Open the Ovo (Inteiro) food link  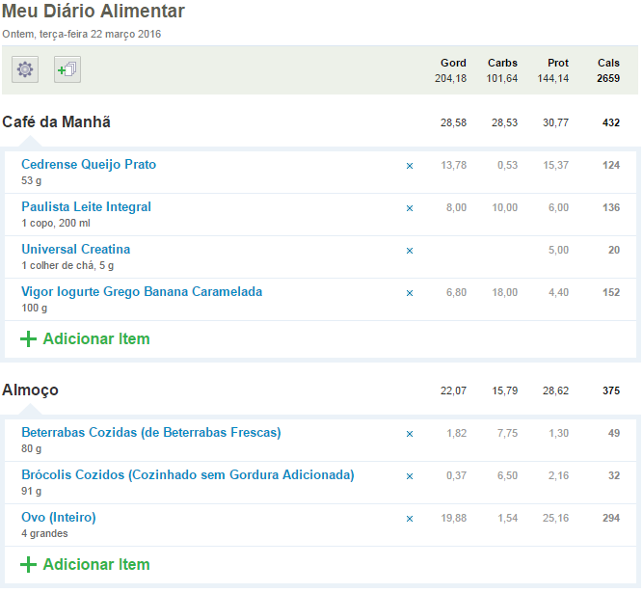59,518
